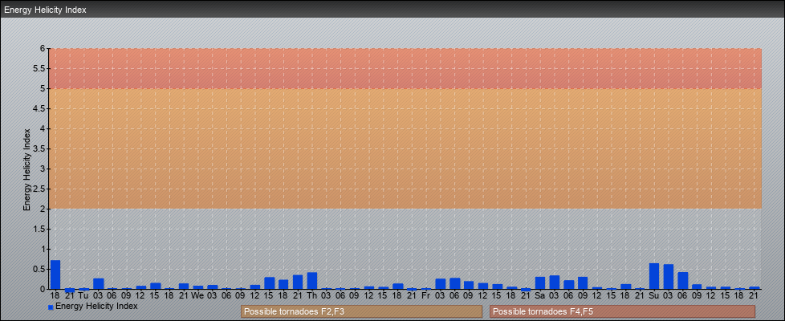785x321 pixels.
Task: Click the y-axis value 4.5
Action: [40, 108]
